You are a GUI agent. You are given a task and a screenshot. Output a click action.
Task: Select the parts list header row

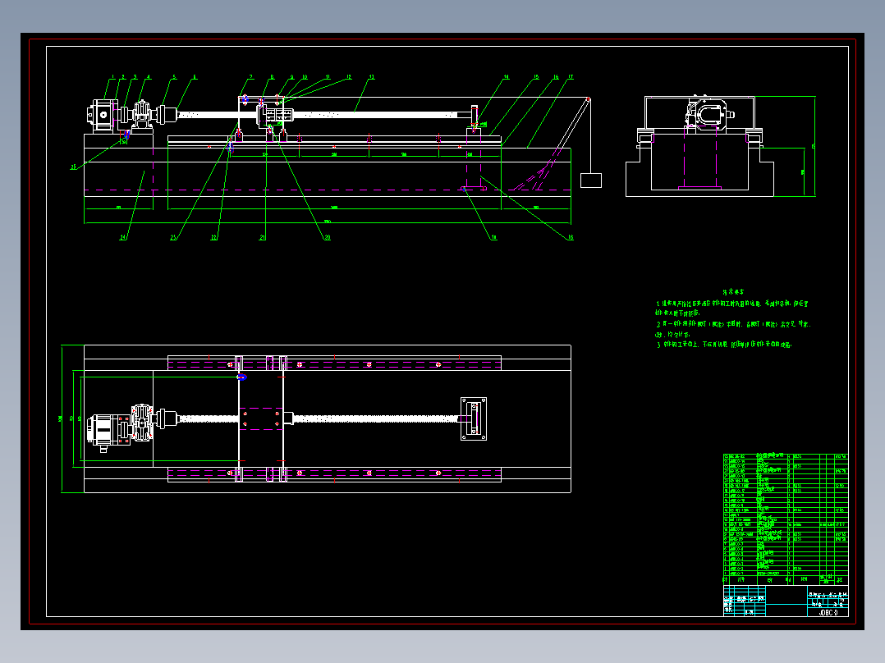(786, 579)
